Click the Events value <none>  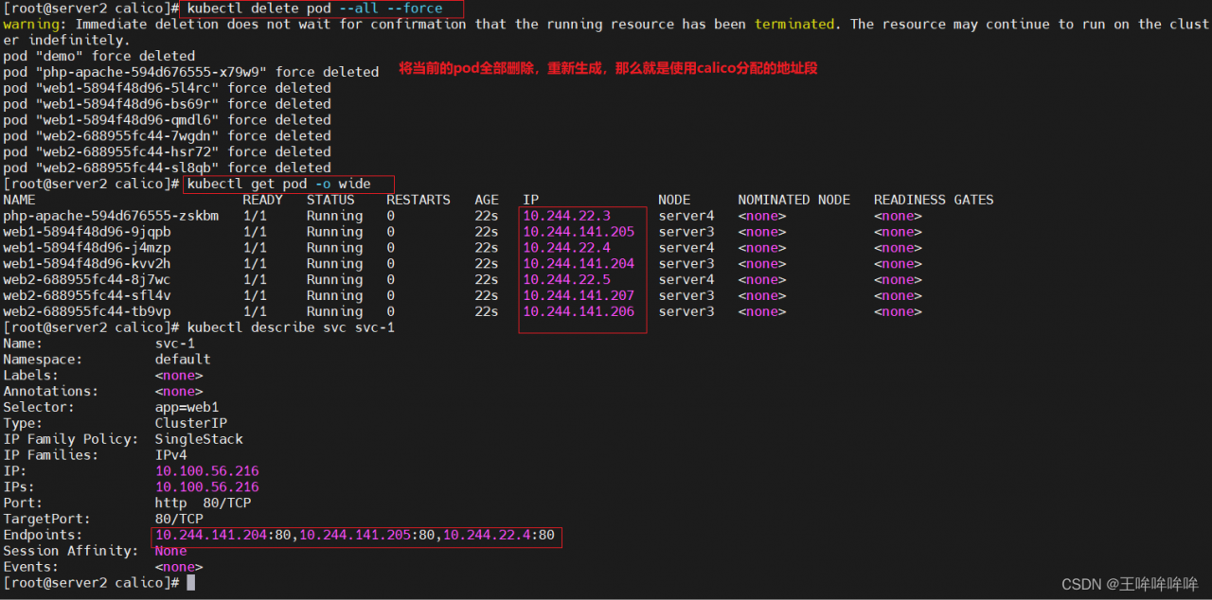pos(179,567)
